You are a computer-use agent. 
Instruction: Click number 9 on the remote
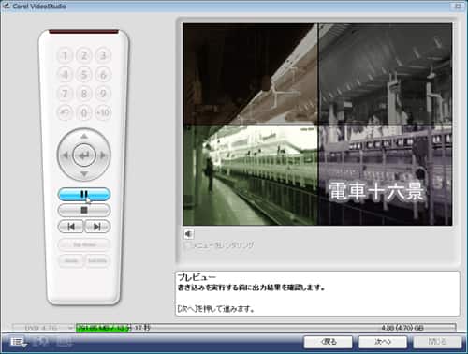tap(103, 94)
